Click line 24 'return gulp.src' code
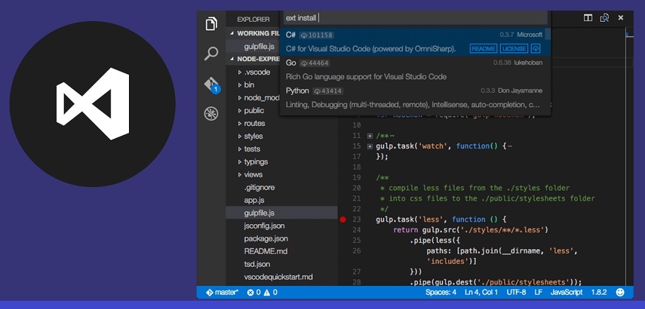Viewport: 645px width, 309px height. [x=471, y=230]
